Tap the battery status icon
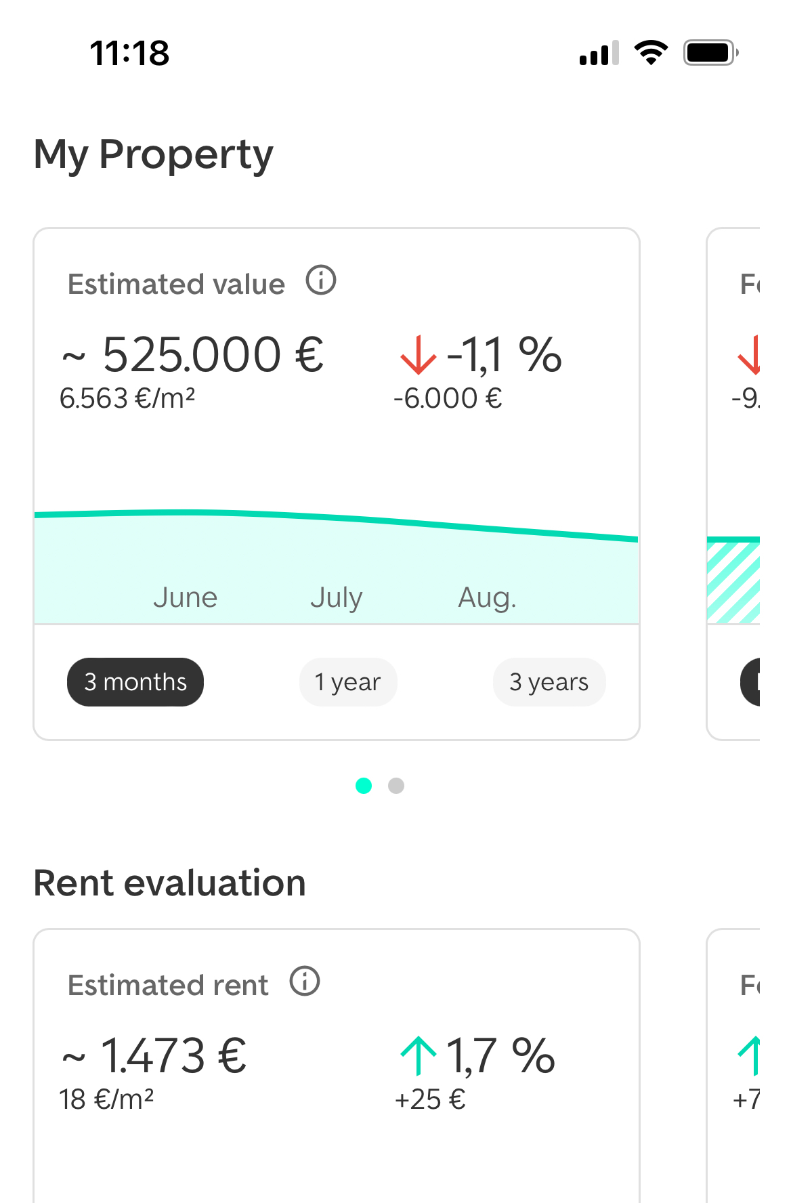Image resolution: width=791 pixels, height=1203 pixels. coord(710,53)
